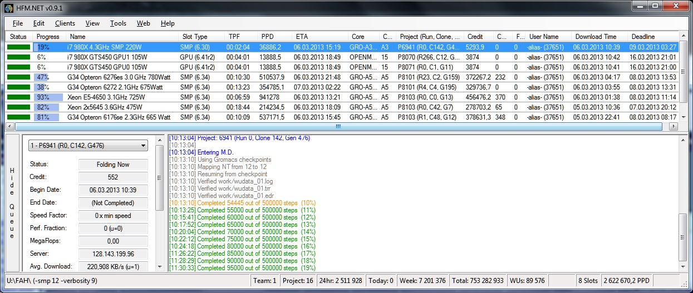Click the PPD value 510537,9
693x293 pixels.
tap(273, 77)
